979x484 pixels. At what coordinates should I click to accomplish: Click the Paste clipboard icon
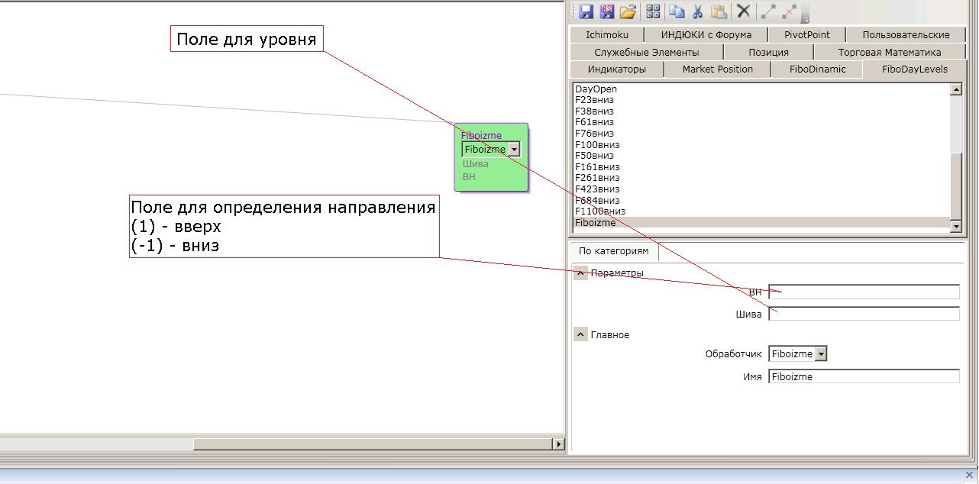(719, 11)
